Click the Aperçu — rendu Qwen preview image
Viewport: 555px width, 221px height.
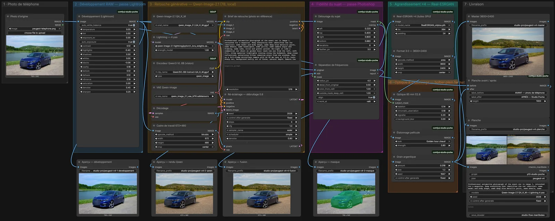pos(185,194)
